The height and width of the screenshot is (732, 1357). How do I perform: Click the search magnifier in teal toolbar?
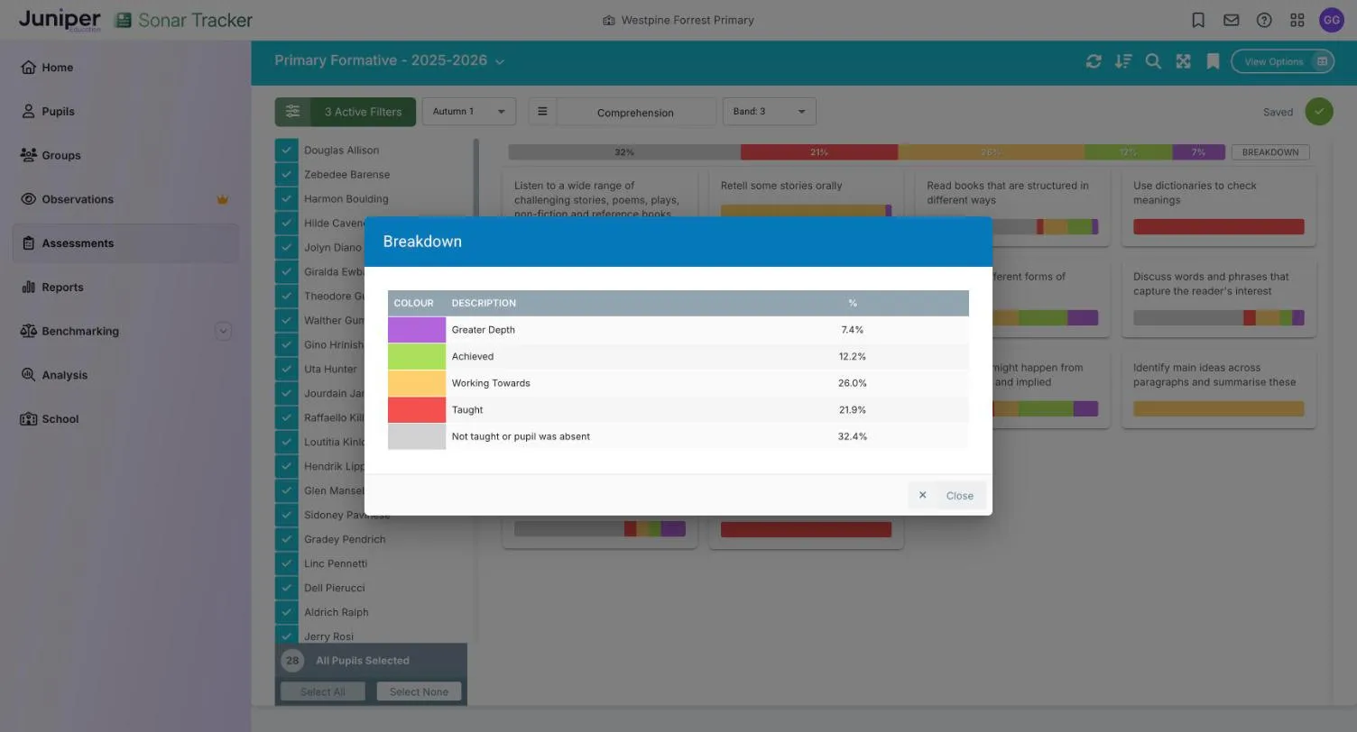click(1153, 61)
